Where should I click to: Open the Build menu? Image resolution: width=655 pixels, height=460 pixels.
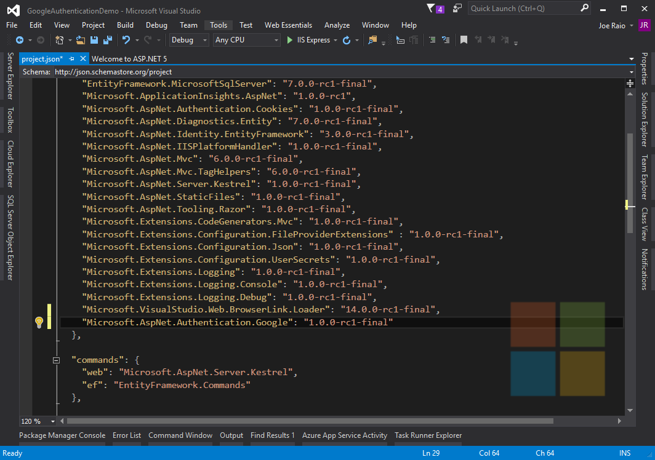(x=125, y=25)
